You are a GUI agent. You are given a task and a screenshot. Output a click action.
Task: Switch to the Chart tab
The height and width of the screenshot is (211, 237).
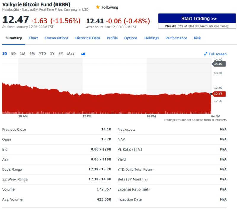33,38
